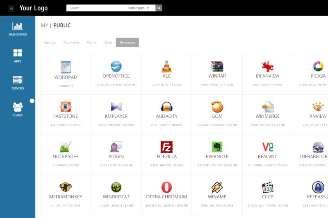The height and width of the screenshot is (218, 328).
Task: Select the NOTEPAD++ app name
Action: [66, 157]
